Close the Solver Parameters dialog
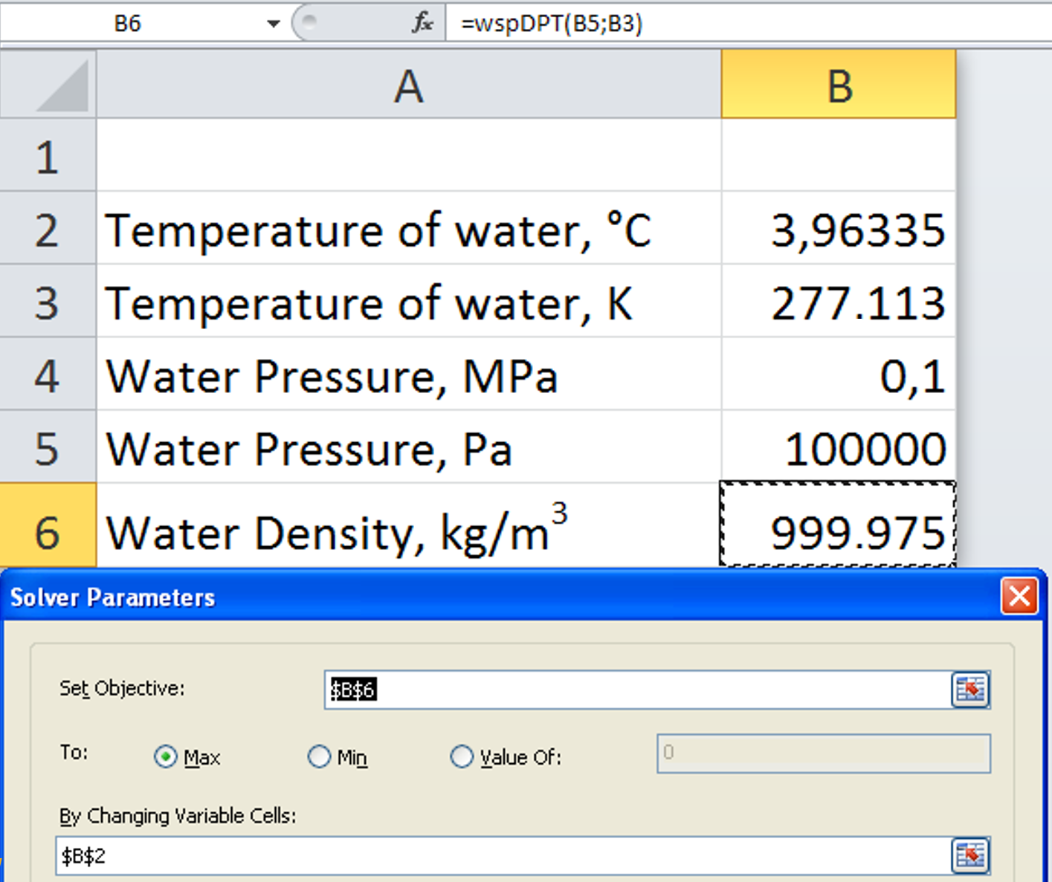 (1019, 596)
